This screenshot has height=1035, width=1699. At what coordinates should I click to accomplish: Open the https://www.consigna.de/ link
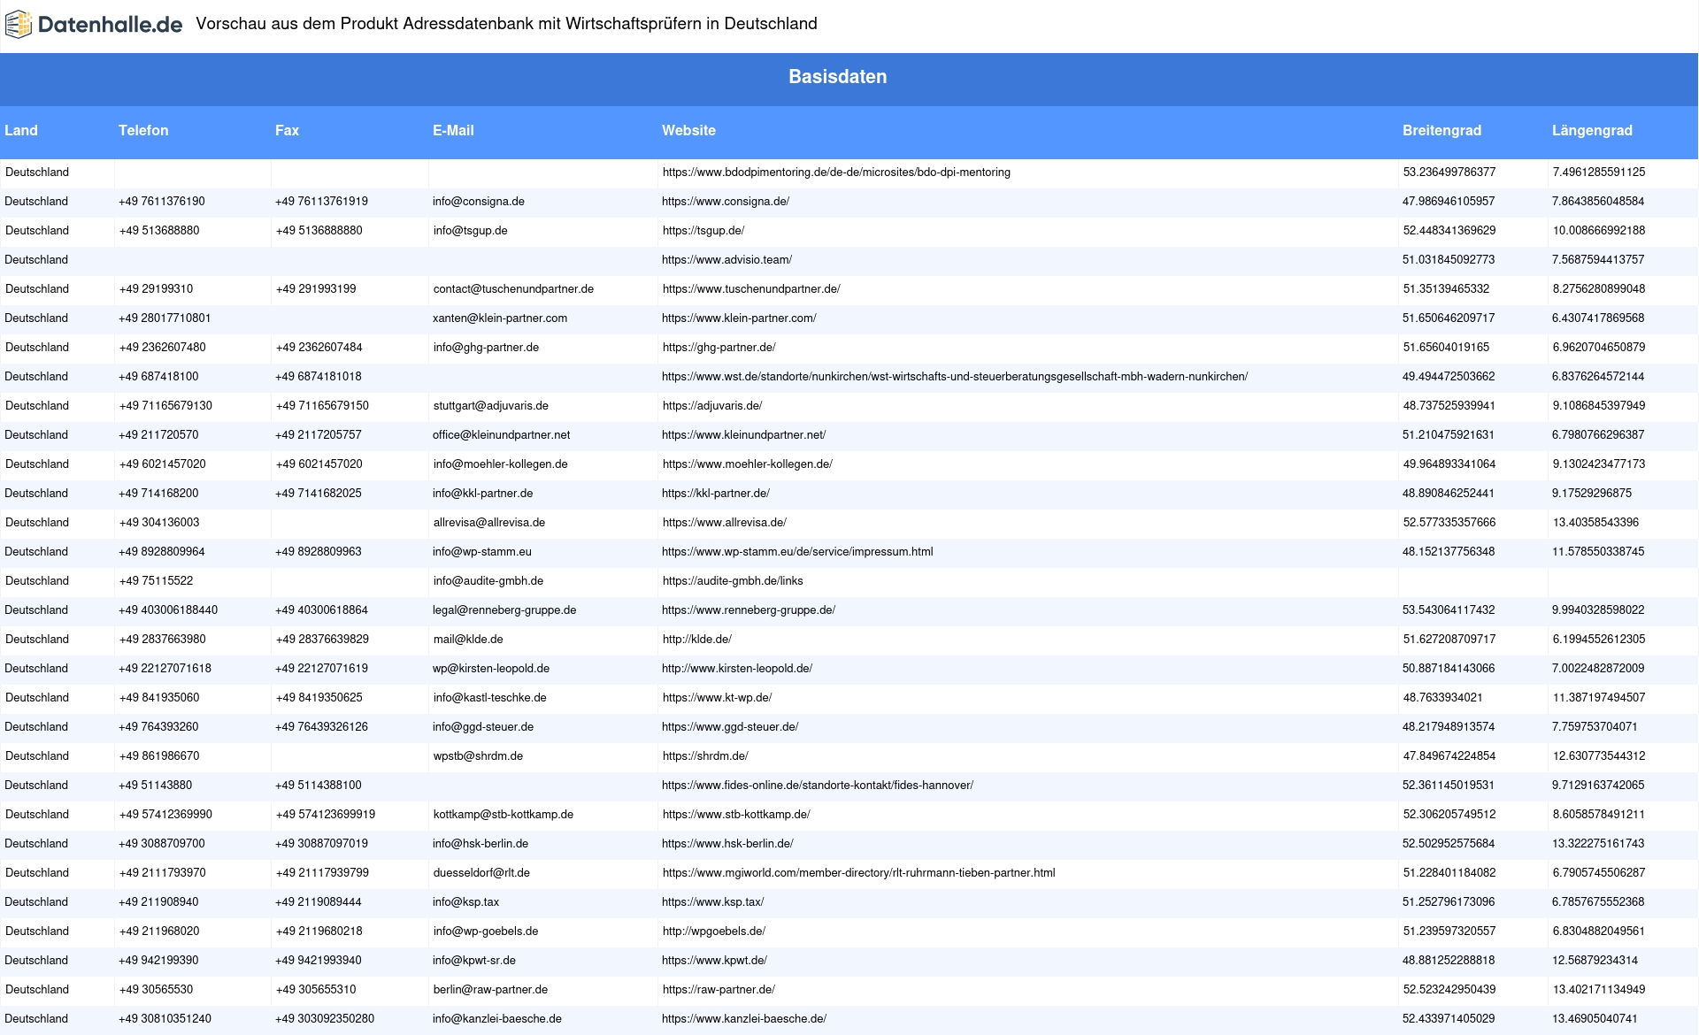coord(726,202)
